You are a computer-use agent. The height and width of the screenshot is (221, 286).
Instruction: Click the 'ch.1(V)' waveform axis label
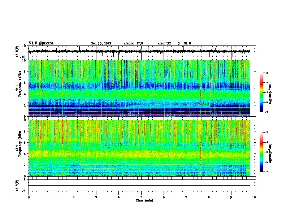(x=17, y=51)
